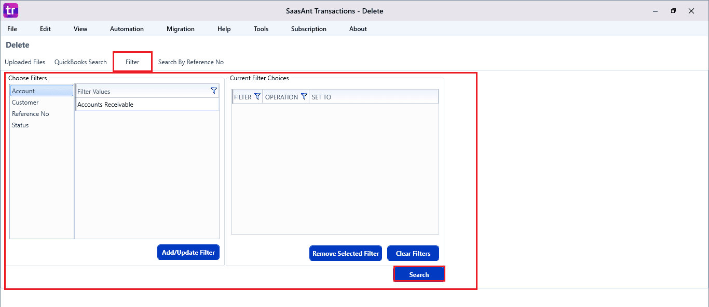Click the Remove Selected Filter button

(346, 254)
